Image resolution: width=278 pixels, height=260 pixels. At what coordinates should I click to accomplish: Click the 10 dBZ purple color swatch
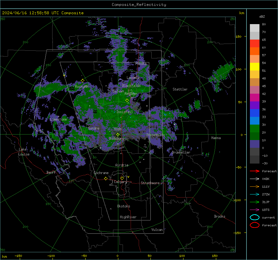tap(255, 144)
